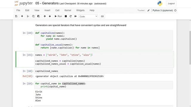Click inside the In [15] names cell

click(x=104, y=59)
